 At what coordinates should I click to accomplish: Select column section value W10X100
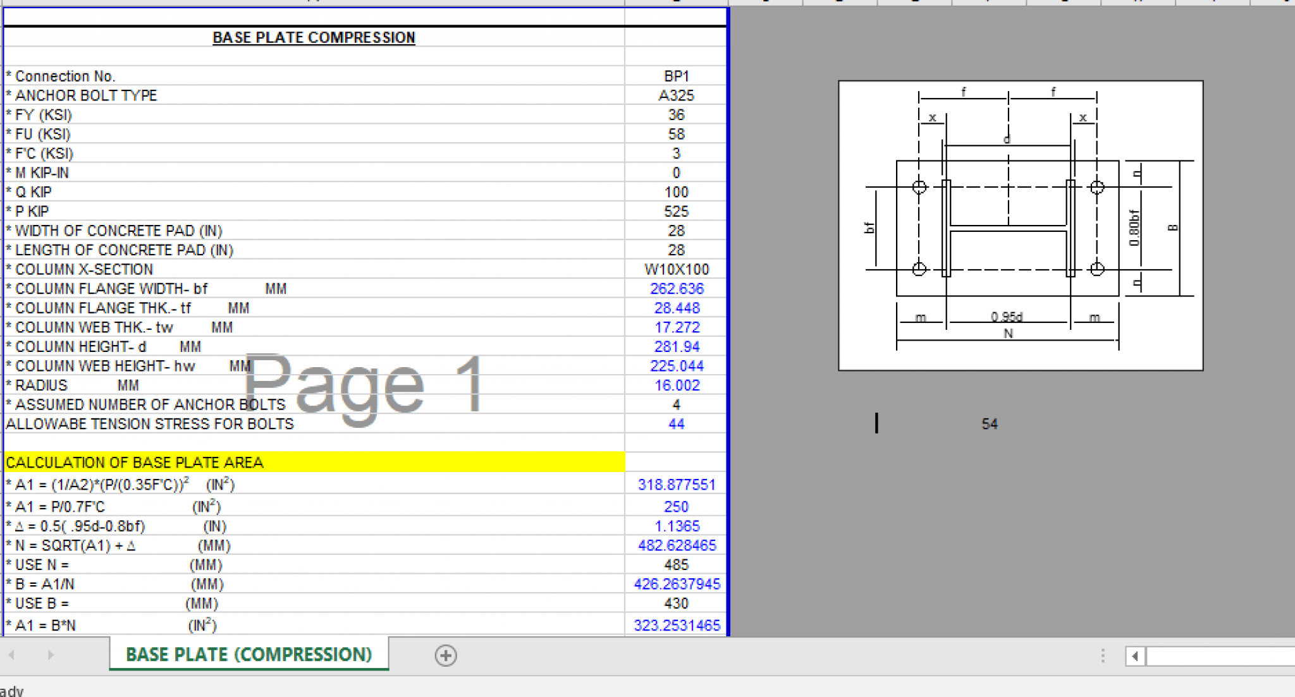coord(676,269)
